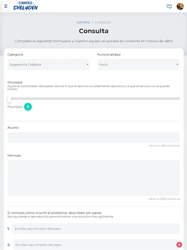Focus the step 2 text input
The width and height of the screenshot is (187, 250).
click(94, 245)
